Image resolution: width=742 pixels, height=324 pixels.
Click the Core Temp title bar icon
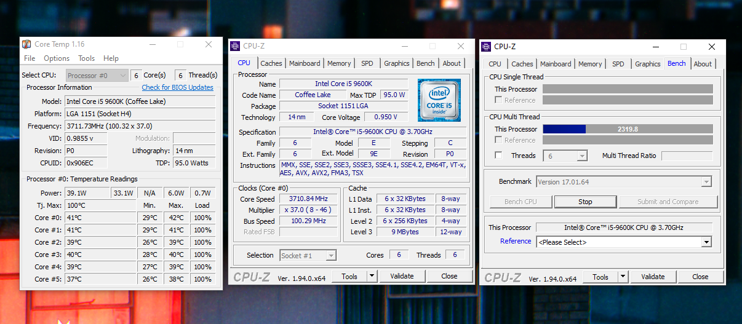pyautogui.click(x=26, y=44)
